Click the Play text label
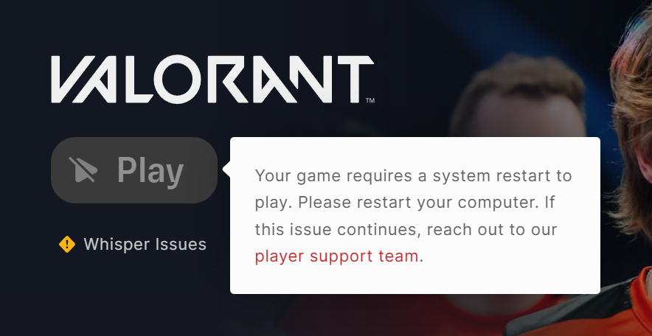Viewport: 652px width, 336px height. click(150, 171)
